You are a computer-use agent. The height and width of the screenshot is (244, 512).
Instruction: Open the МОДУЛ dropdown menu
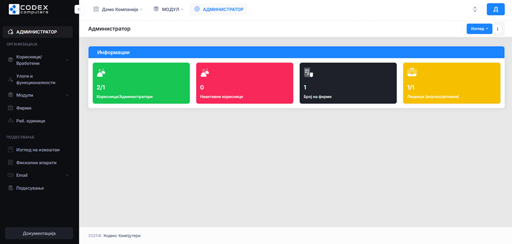coord(169,9)
